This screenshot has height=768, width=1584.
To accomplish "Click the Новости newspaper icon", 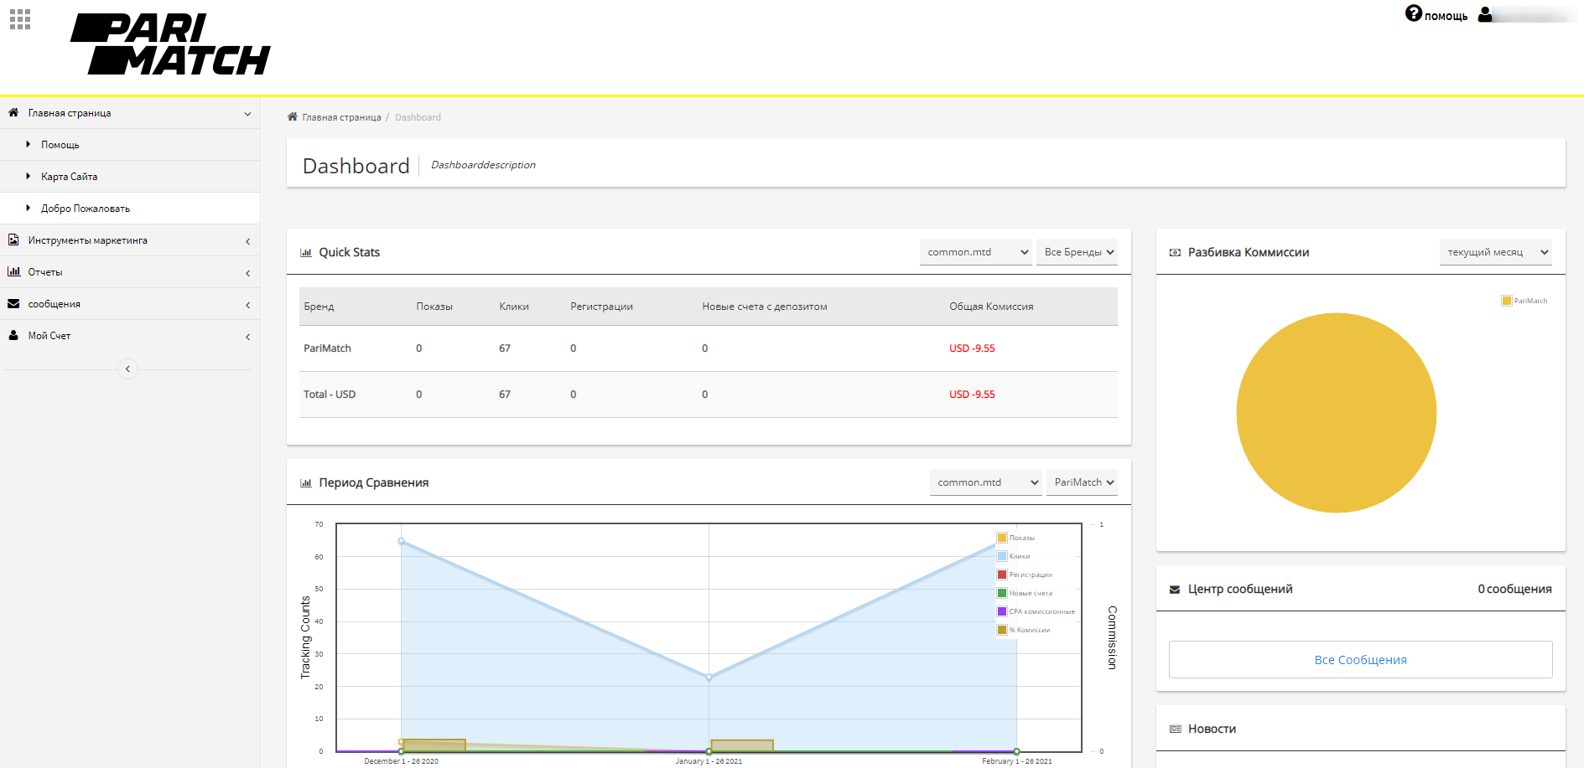I will pyautogui.click(x=1175, y=729).
